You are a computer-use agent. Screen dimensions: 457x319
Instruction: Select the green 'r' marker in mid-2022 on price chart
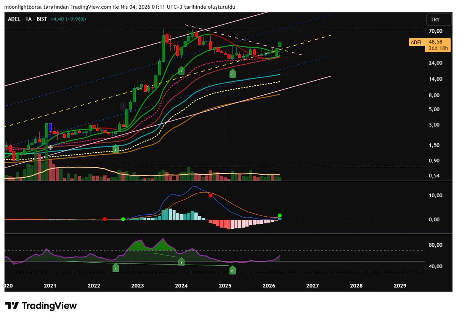pos(116,149)
